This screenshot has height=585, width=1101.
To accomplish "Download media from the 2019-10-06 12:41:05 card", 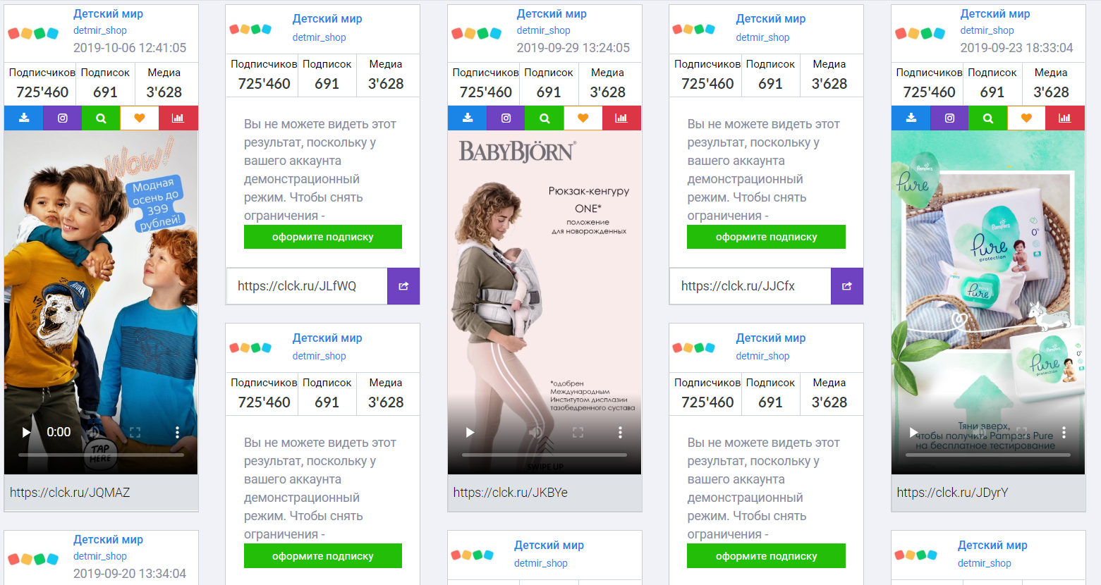I will [24, 118].
